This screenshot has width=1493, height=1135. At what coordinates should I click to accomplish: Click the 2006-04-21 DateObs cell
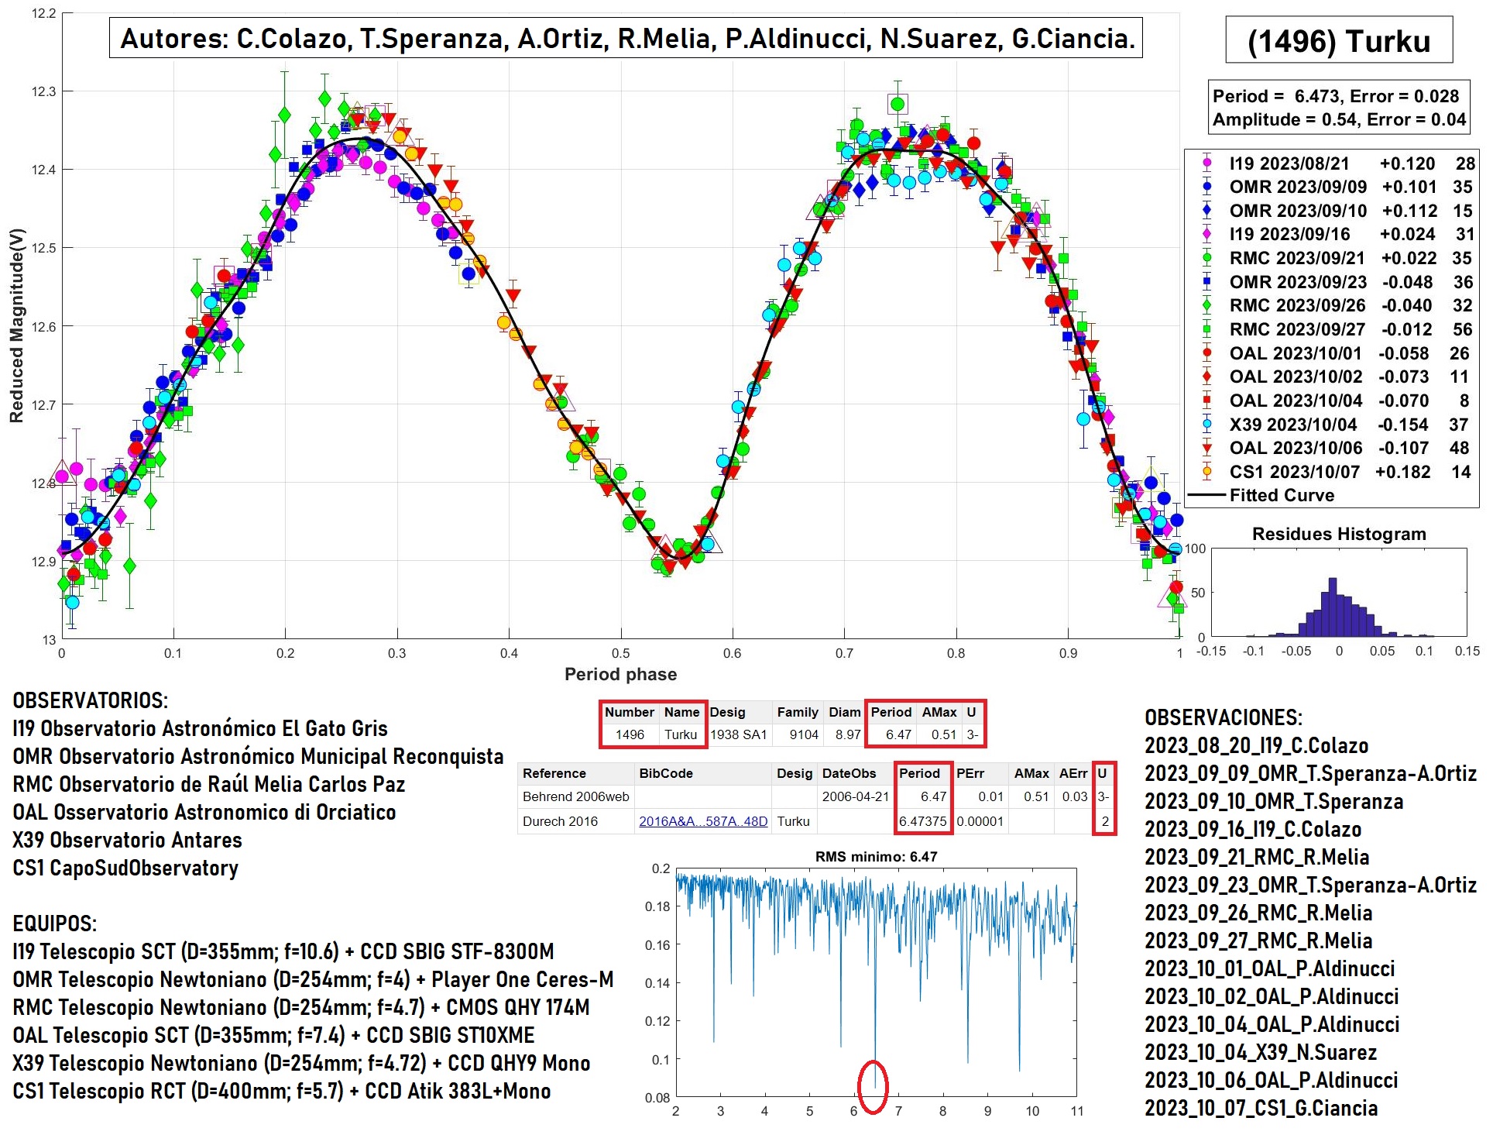(x=855, y=796)
